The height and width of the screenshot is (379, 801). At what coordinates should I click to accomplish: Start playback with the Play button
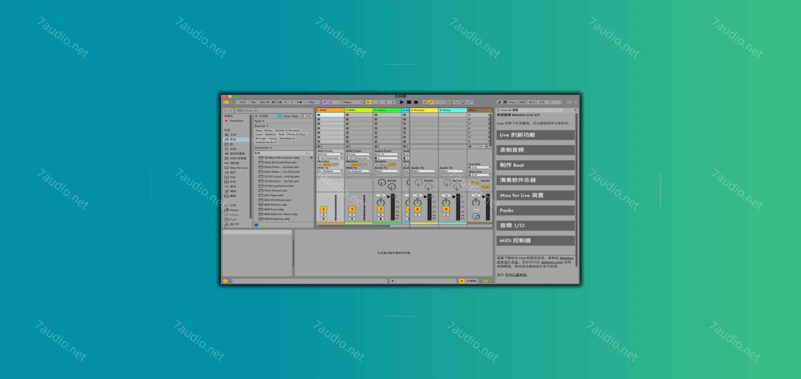[x=402, y=102]
